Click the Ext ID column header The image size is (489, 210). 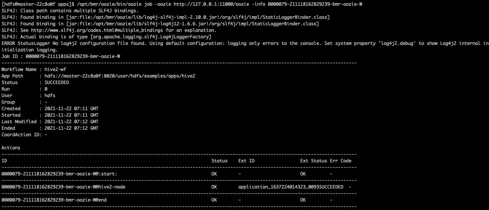tap(246, 161)
